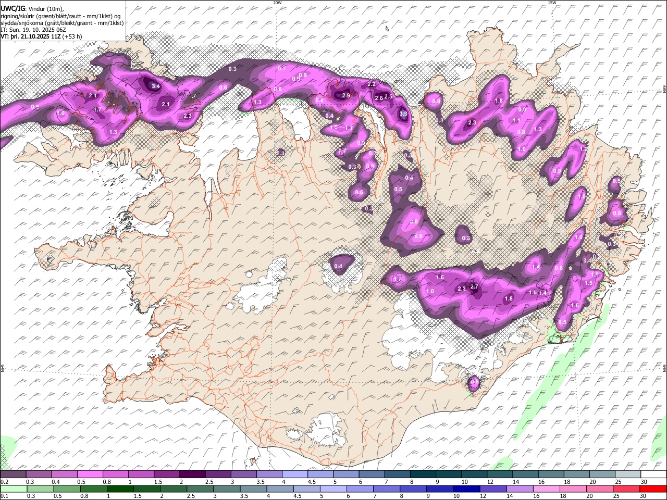Select the lower-scale pale green swatch starting at 0.1

tap(14, 489)
